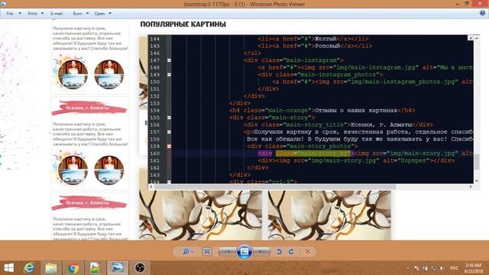Delete the photo with the red X

307,251
